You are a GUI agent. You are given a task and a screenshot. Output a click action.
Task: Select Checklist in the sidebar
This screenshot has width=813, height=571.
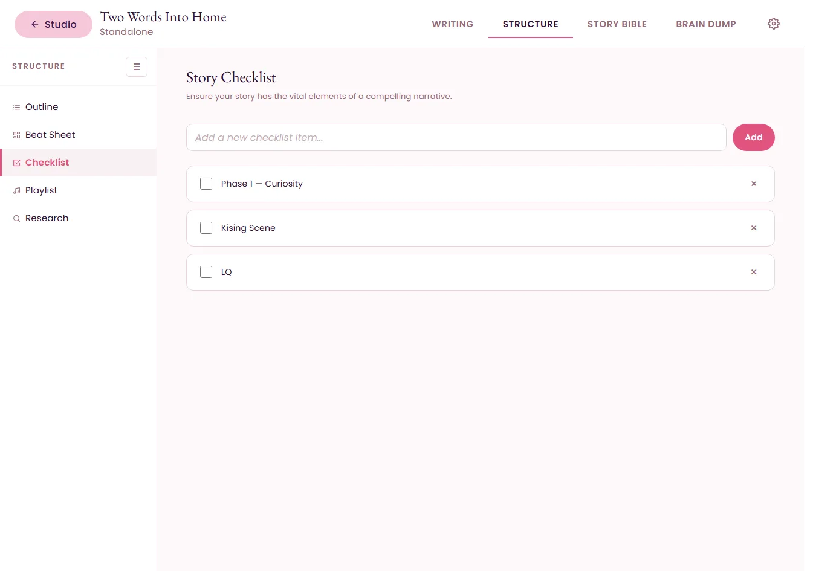[79, 163]
